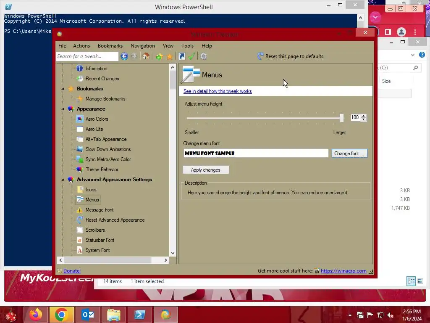Open Outlook from the taskbar
This screenshot has height=323, width=430.
(88, 315)
